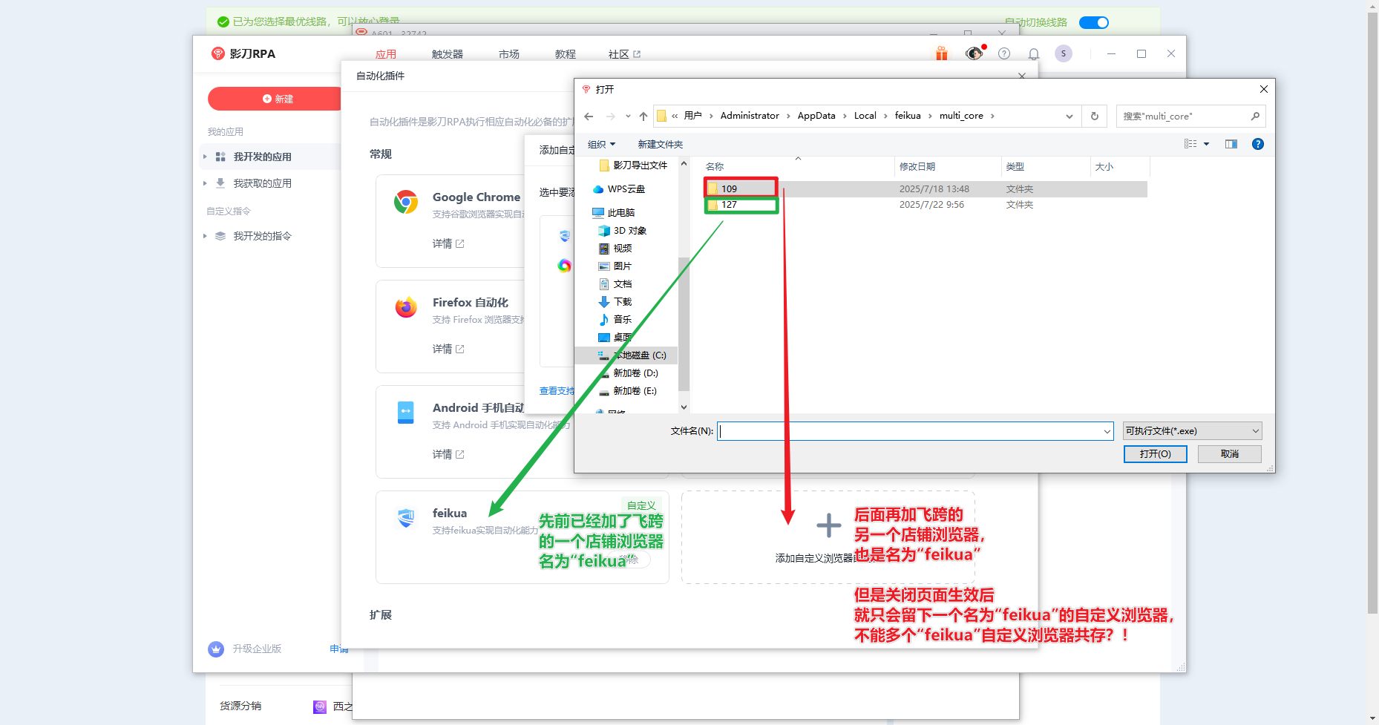This screenshot has width=1379, height=725.
Task: Switch to the 触发器 tab
Action: click(448, 54)
